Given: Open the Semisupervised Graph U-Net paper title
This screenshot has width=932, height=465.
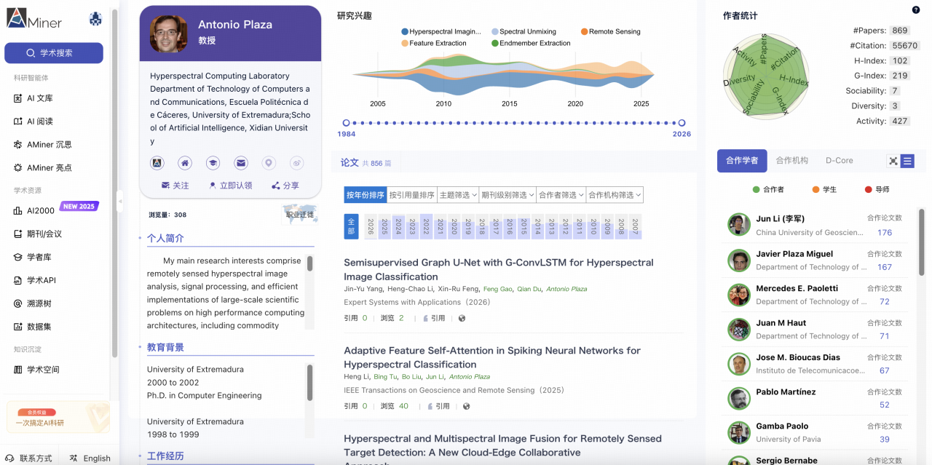Looking at the screenshot, I should click(499, 269).
